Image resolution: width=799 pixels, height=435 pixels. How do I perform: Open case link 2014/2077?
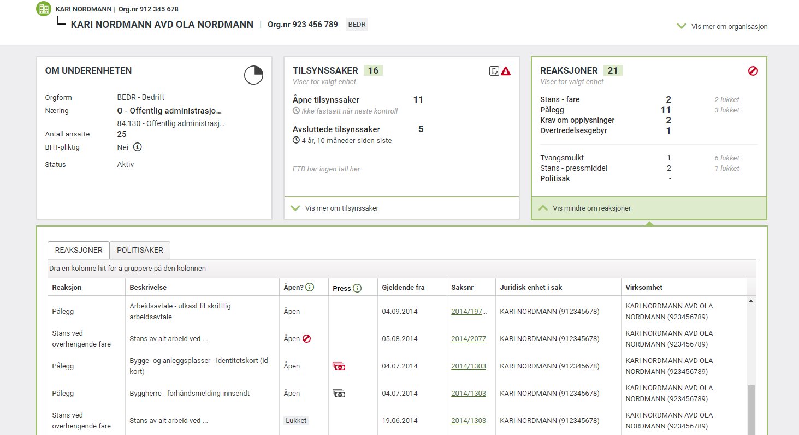click(x=468, y=339)
